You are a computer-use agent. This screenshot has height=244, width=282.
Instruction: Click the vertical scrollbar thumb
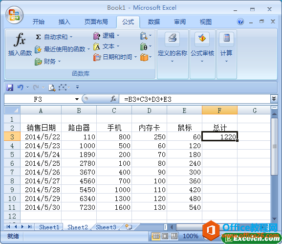click(x=274, y=147)
